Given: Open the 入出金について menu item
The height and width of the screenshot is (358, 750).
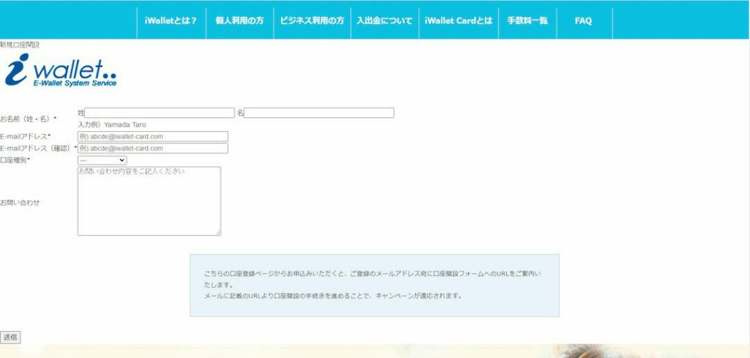Looking at the screenshot, I should coord(385,20).
